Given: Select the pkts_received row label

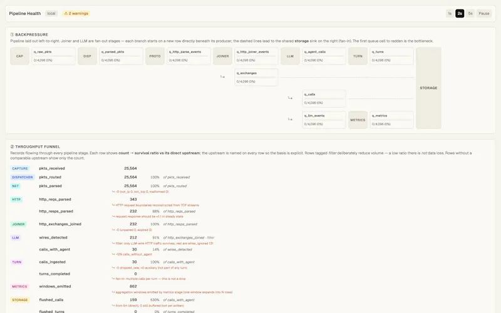Looking at the screenshot, I should (52, 168).
